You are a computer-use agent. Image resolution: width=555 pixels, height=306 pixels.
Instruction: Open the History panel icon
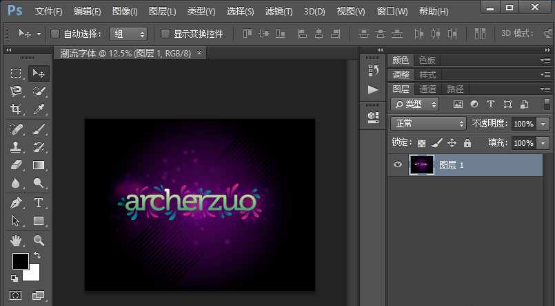(x=373, y=69)
